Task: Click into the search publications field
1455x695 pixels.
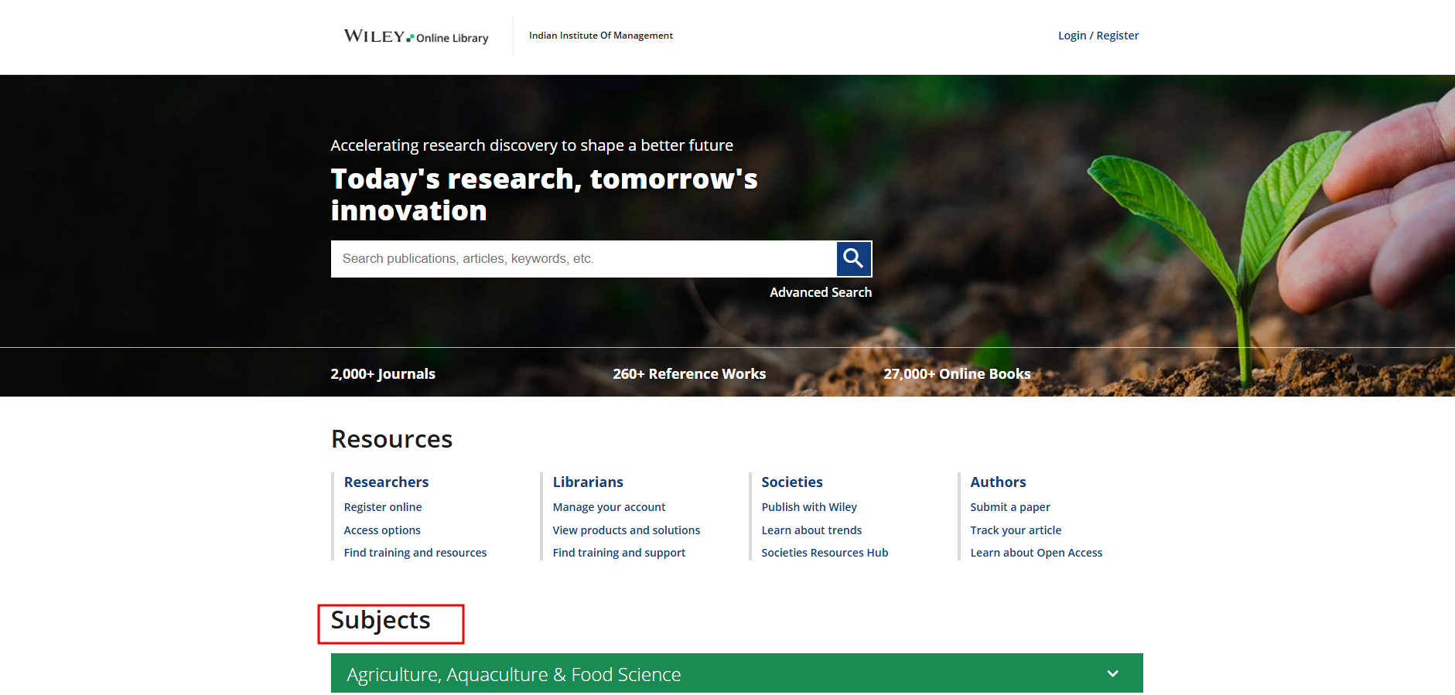Action: 583,259
